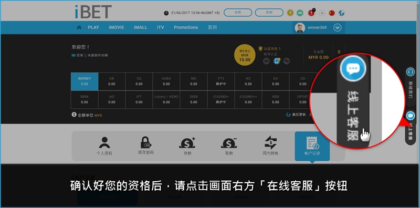Select the GD wallet cell
420x208 pixels.
(x=303, y=81)
